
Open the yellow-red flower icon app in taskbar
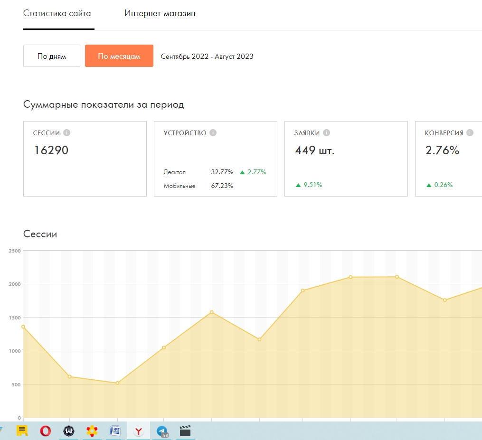tap(92, 431)
